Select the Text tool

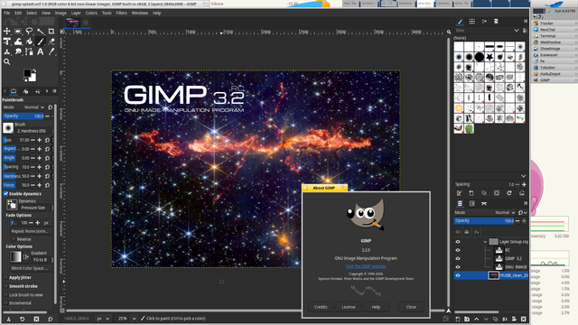click(x=40, y=52)
